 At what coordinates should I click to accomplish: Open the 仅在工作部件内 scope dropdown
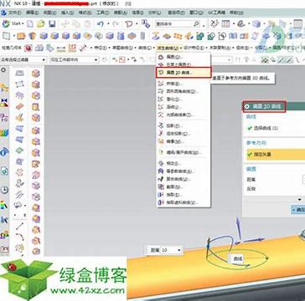coord(74,59)
